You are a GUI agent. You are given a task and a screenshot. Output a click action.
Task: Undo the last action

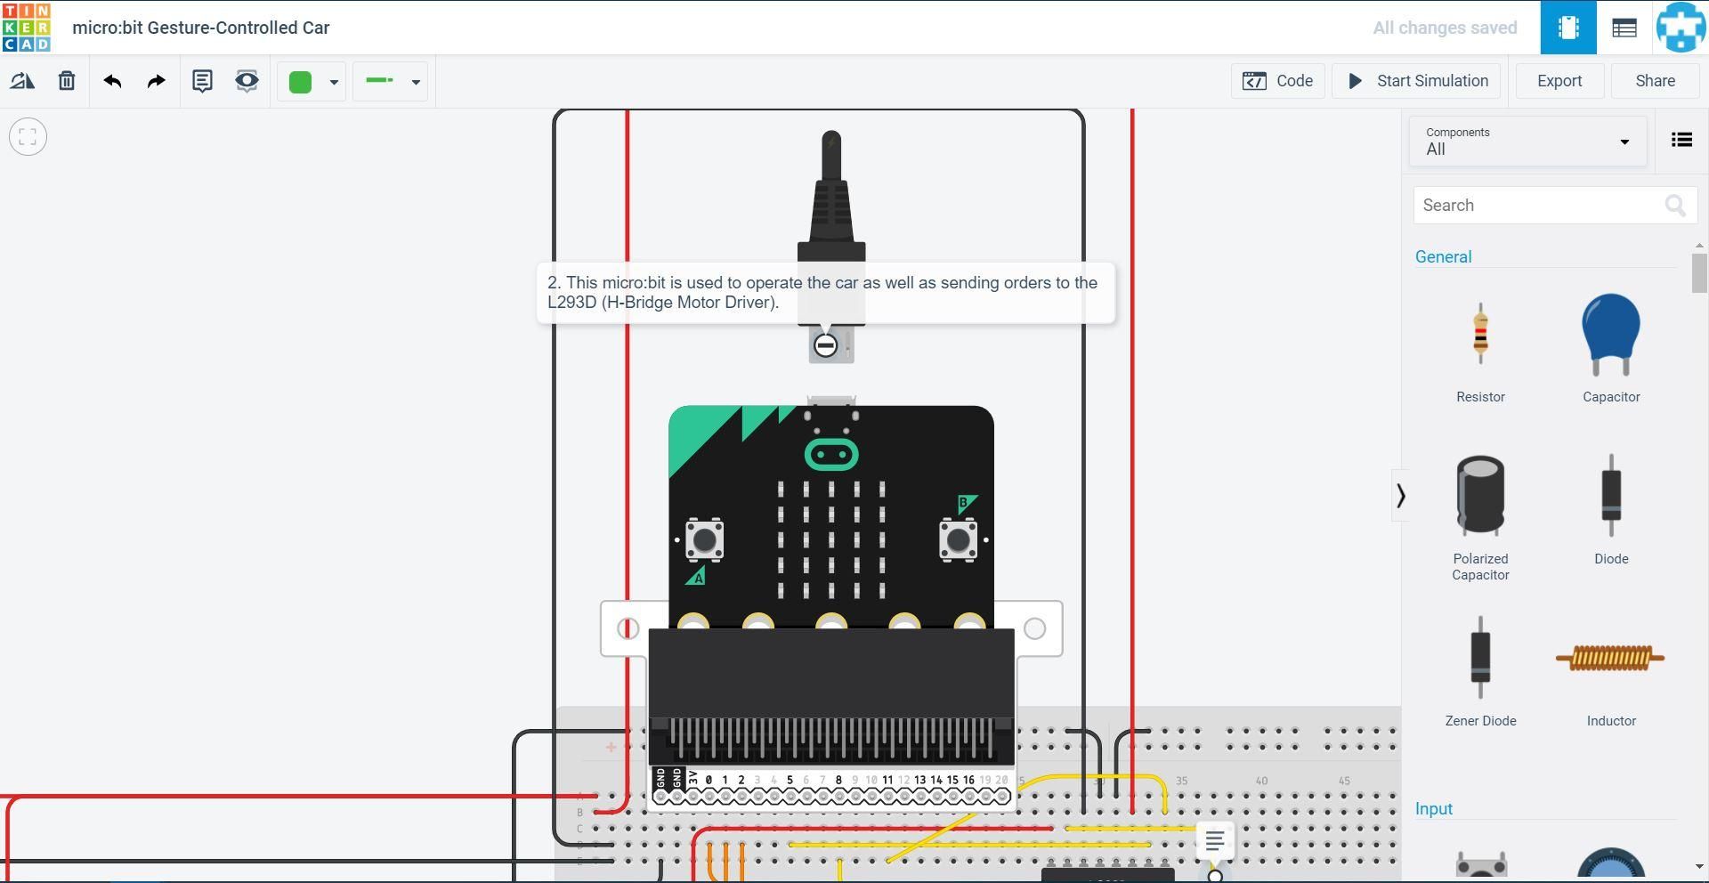(112, 80)
